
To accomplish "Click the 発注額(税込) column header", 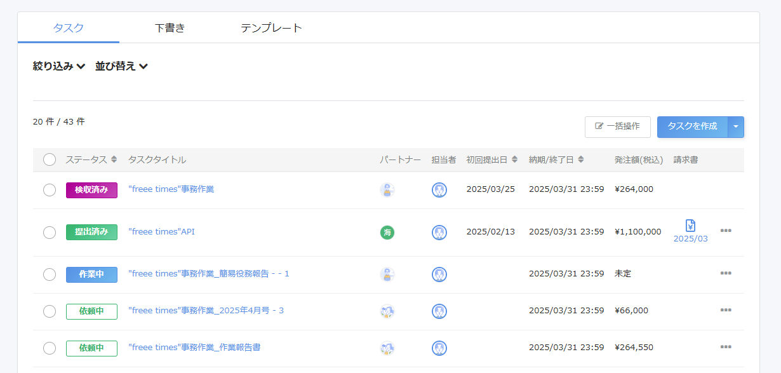I will (x=639, y=159).
